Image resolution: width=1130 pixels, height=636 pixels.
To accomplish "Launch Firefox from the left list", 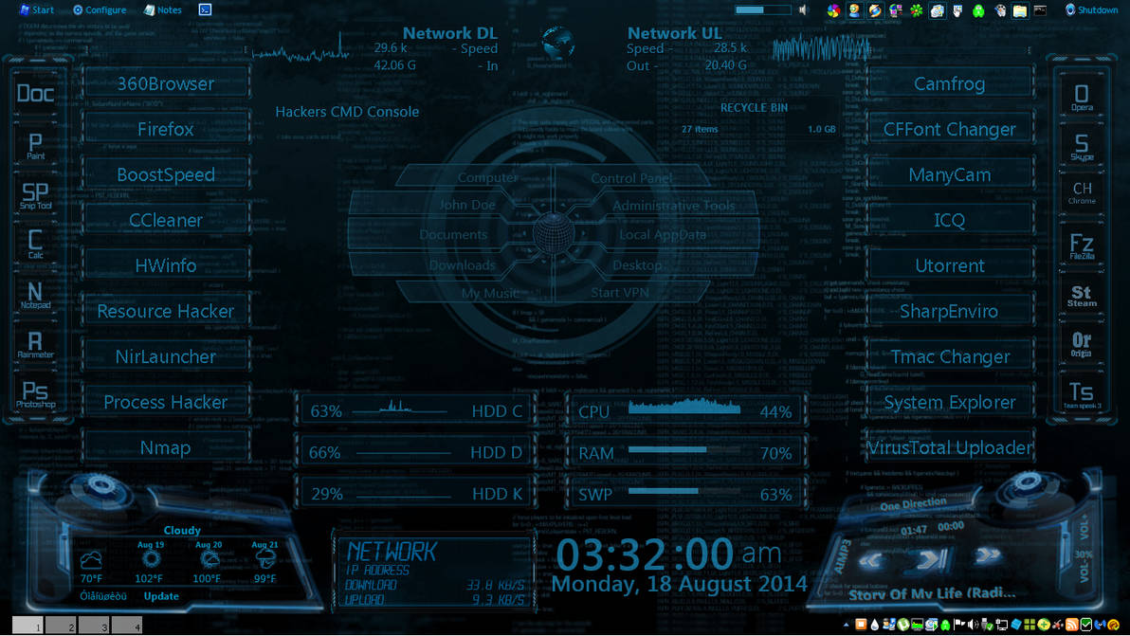I will pyautogui.click(x=166, y=129).
